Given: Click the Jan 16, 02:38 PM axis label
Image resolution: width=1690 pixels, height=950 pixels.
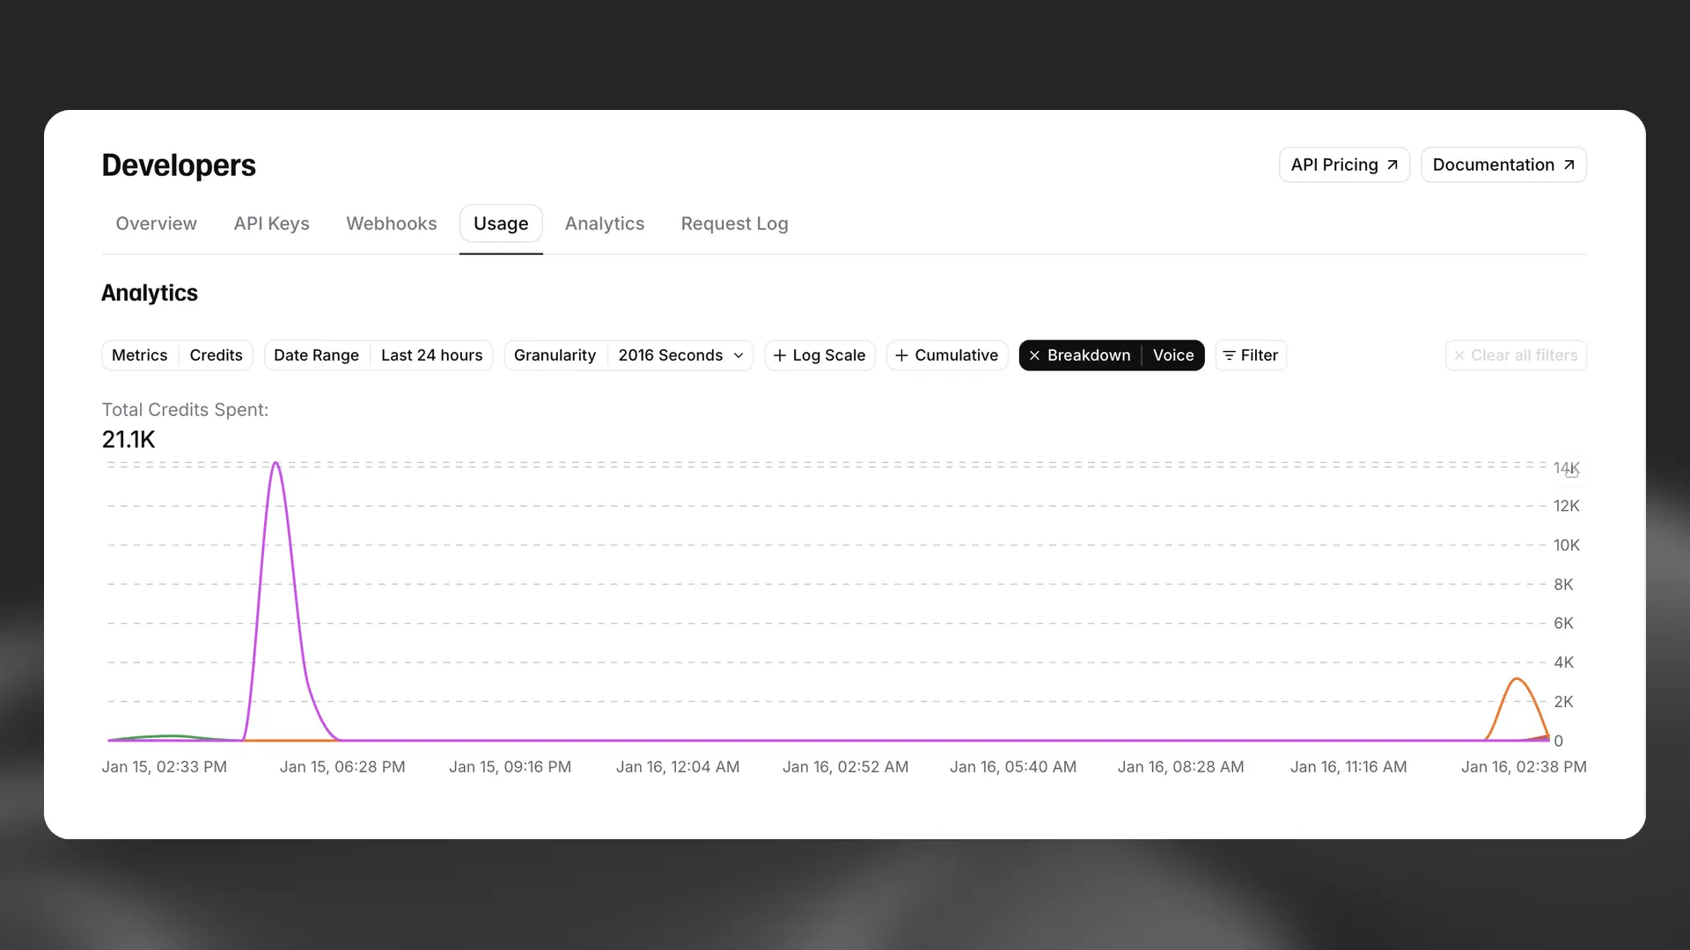Looking at the screenshot, I should pos(1524,766).
